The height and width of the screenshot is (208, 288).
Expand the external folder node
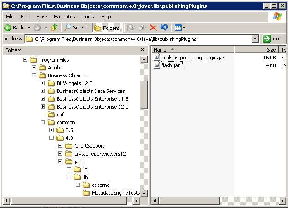click(x=78, y=185)
